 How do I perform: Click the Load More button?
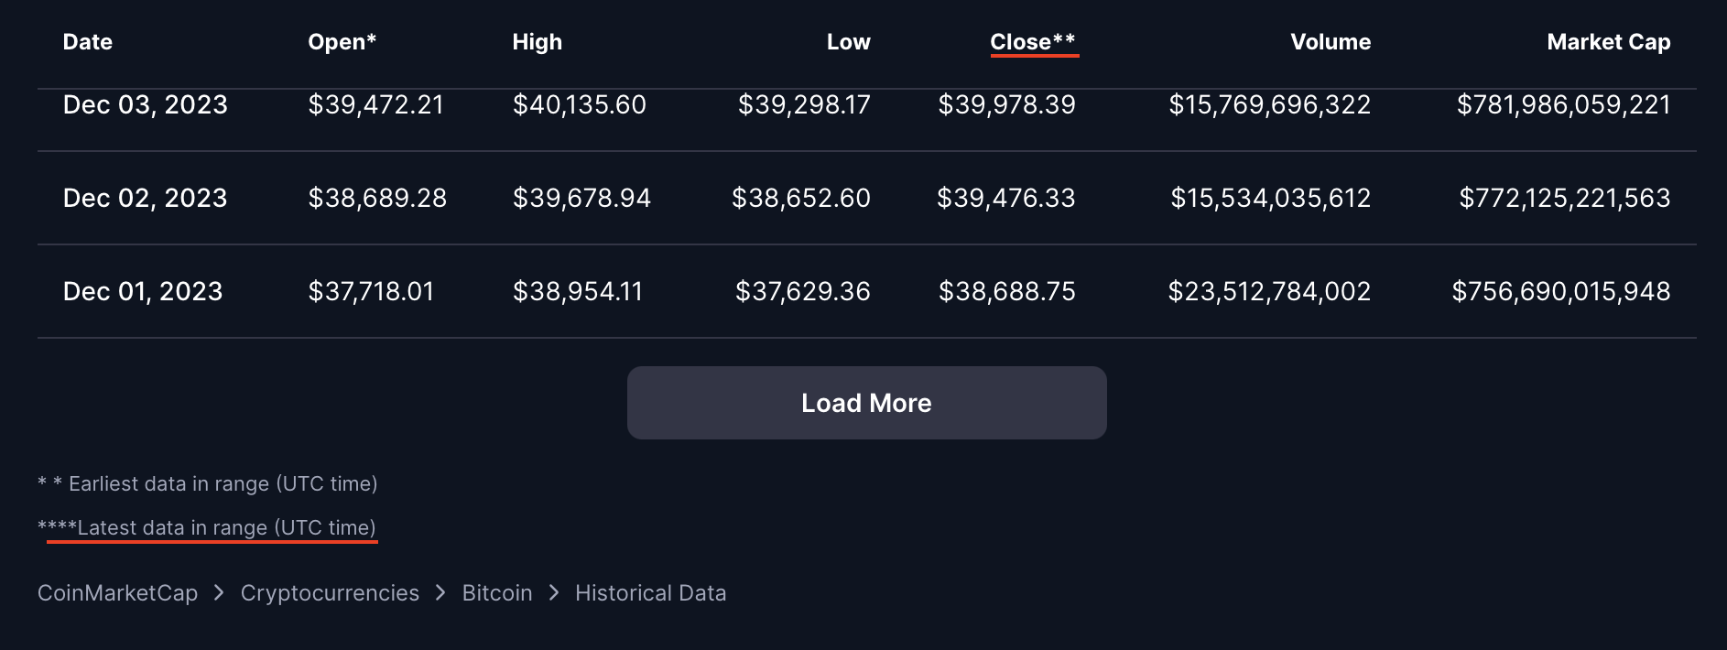click(x=866, y=403)
